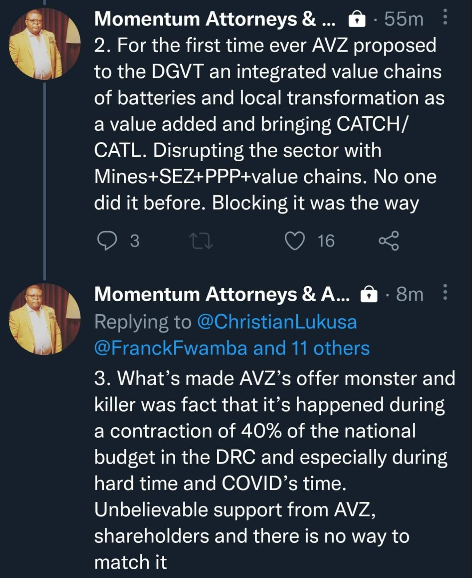Open Momentum Attorneys name on 8m reply
The image size is (472, 578).
tap(222, 294)
